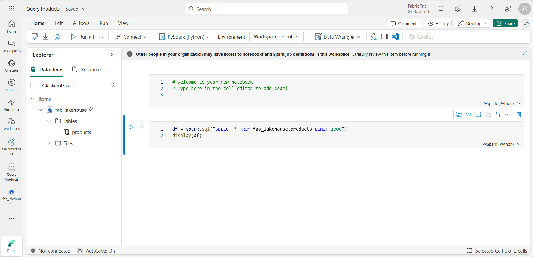Open Saved status dropdown near title
This screenshot has height=257, width=533.
tap(75, 9)
